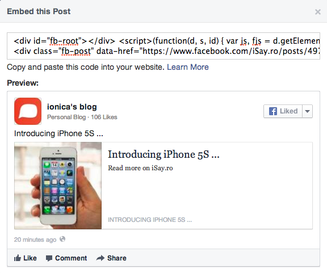Open the Introducing iPhone 5S headline
327x273 pixels.
[x=163, y=154]
